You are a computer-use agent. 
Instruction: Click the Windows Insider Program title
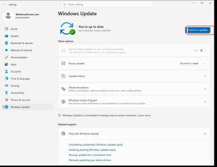coord(83,100)
